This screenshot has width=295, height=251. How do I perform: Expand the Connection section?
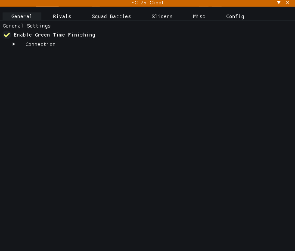click(14, 44)
